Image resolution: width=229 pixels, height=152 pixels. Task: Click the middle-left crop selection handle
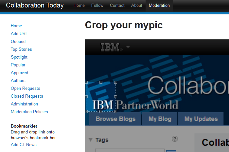(x=86, y=97)
